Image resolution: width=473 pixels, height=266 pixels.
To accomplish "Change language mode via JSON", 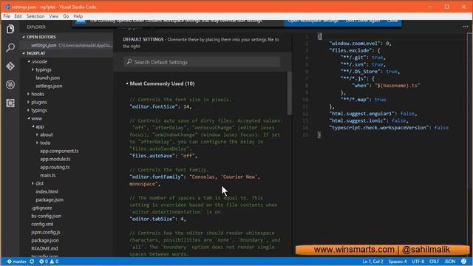I will pyautogui.click(x=450, y=262).
